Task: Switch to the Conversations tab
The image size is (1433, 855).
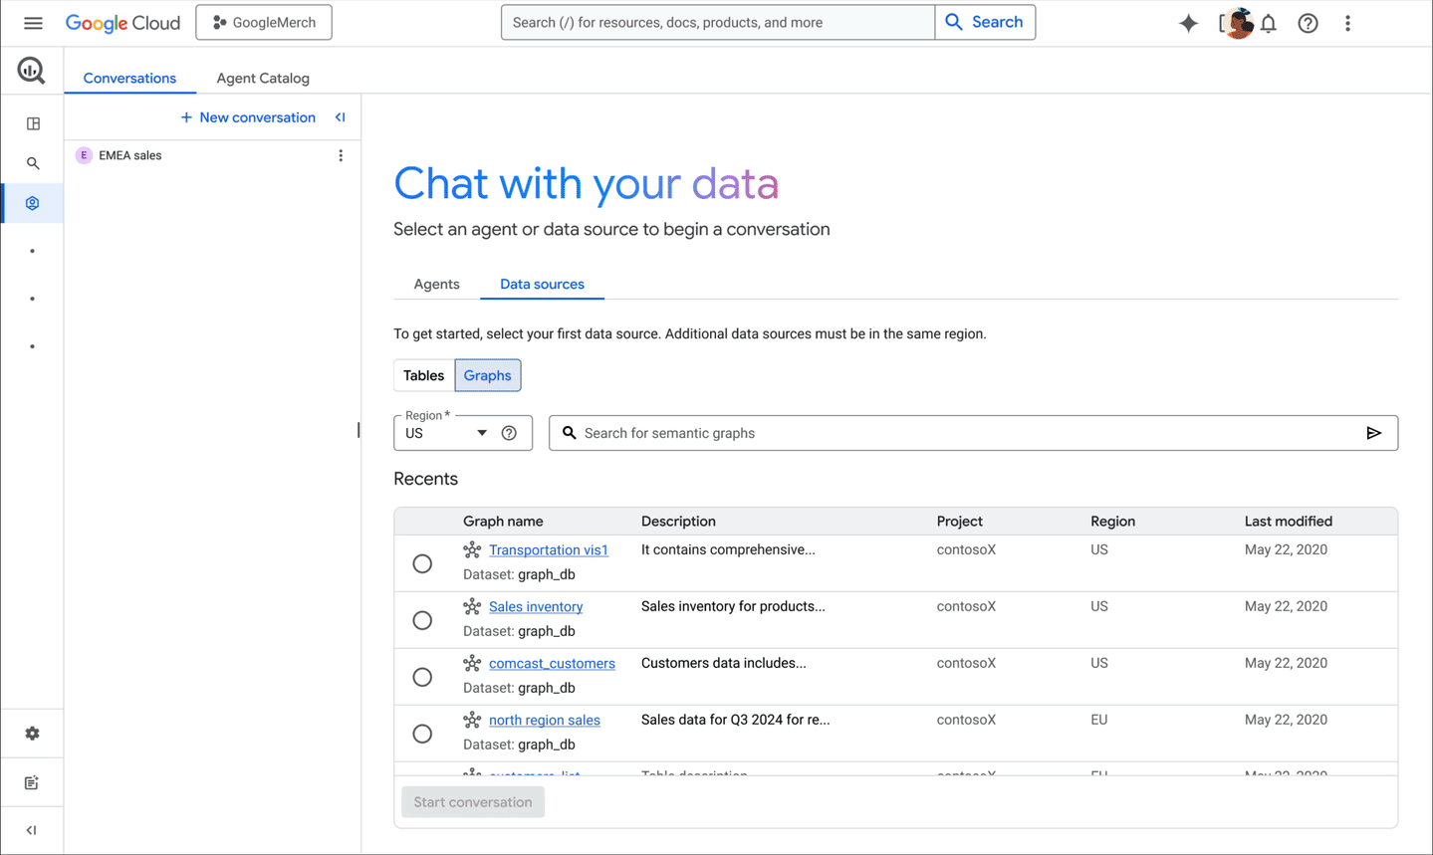Action: [x=129, y=78]
